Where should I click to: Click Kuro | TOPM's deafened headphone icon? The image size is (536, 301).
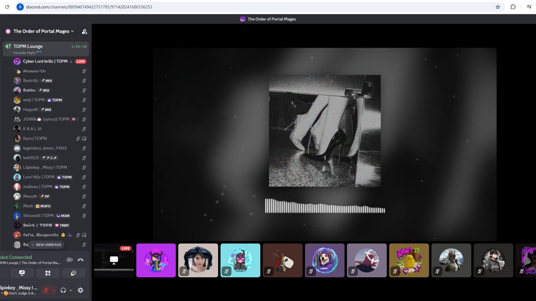84,139
